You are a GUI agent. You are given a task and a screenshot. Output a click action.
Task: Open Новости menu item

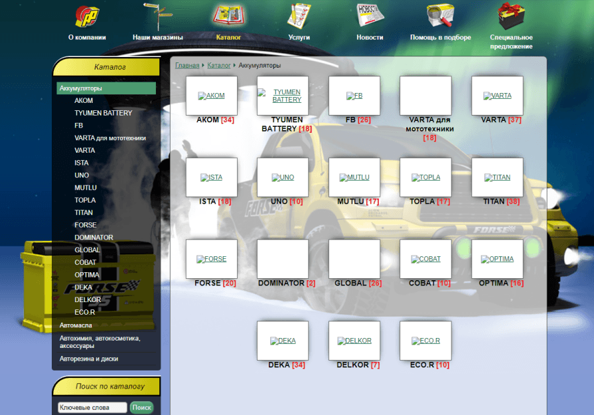(370, 37)
